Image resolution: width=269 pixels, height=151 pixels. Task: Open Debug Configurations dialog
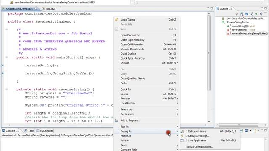pos(210,147)
